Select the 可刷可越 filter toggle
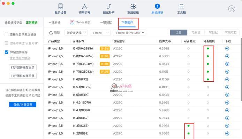242x139 pixels. point(231,33)
